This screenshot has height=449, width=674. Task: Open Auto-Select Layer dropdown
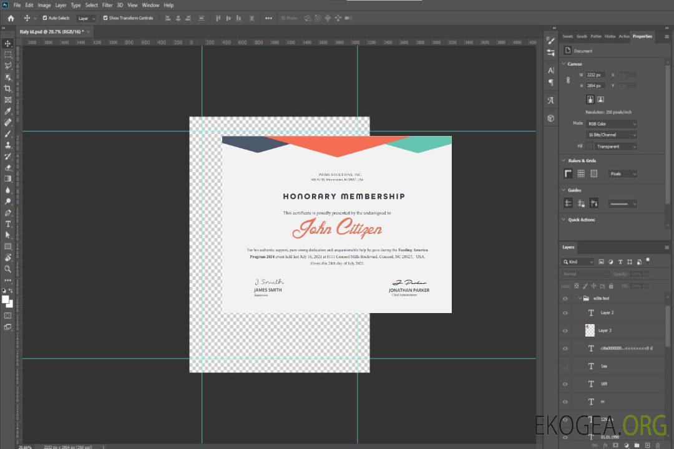[x=86, y=18]
